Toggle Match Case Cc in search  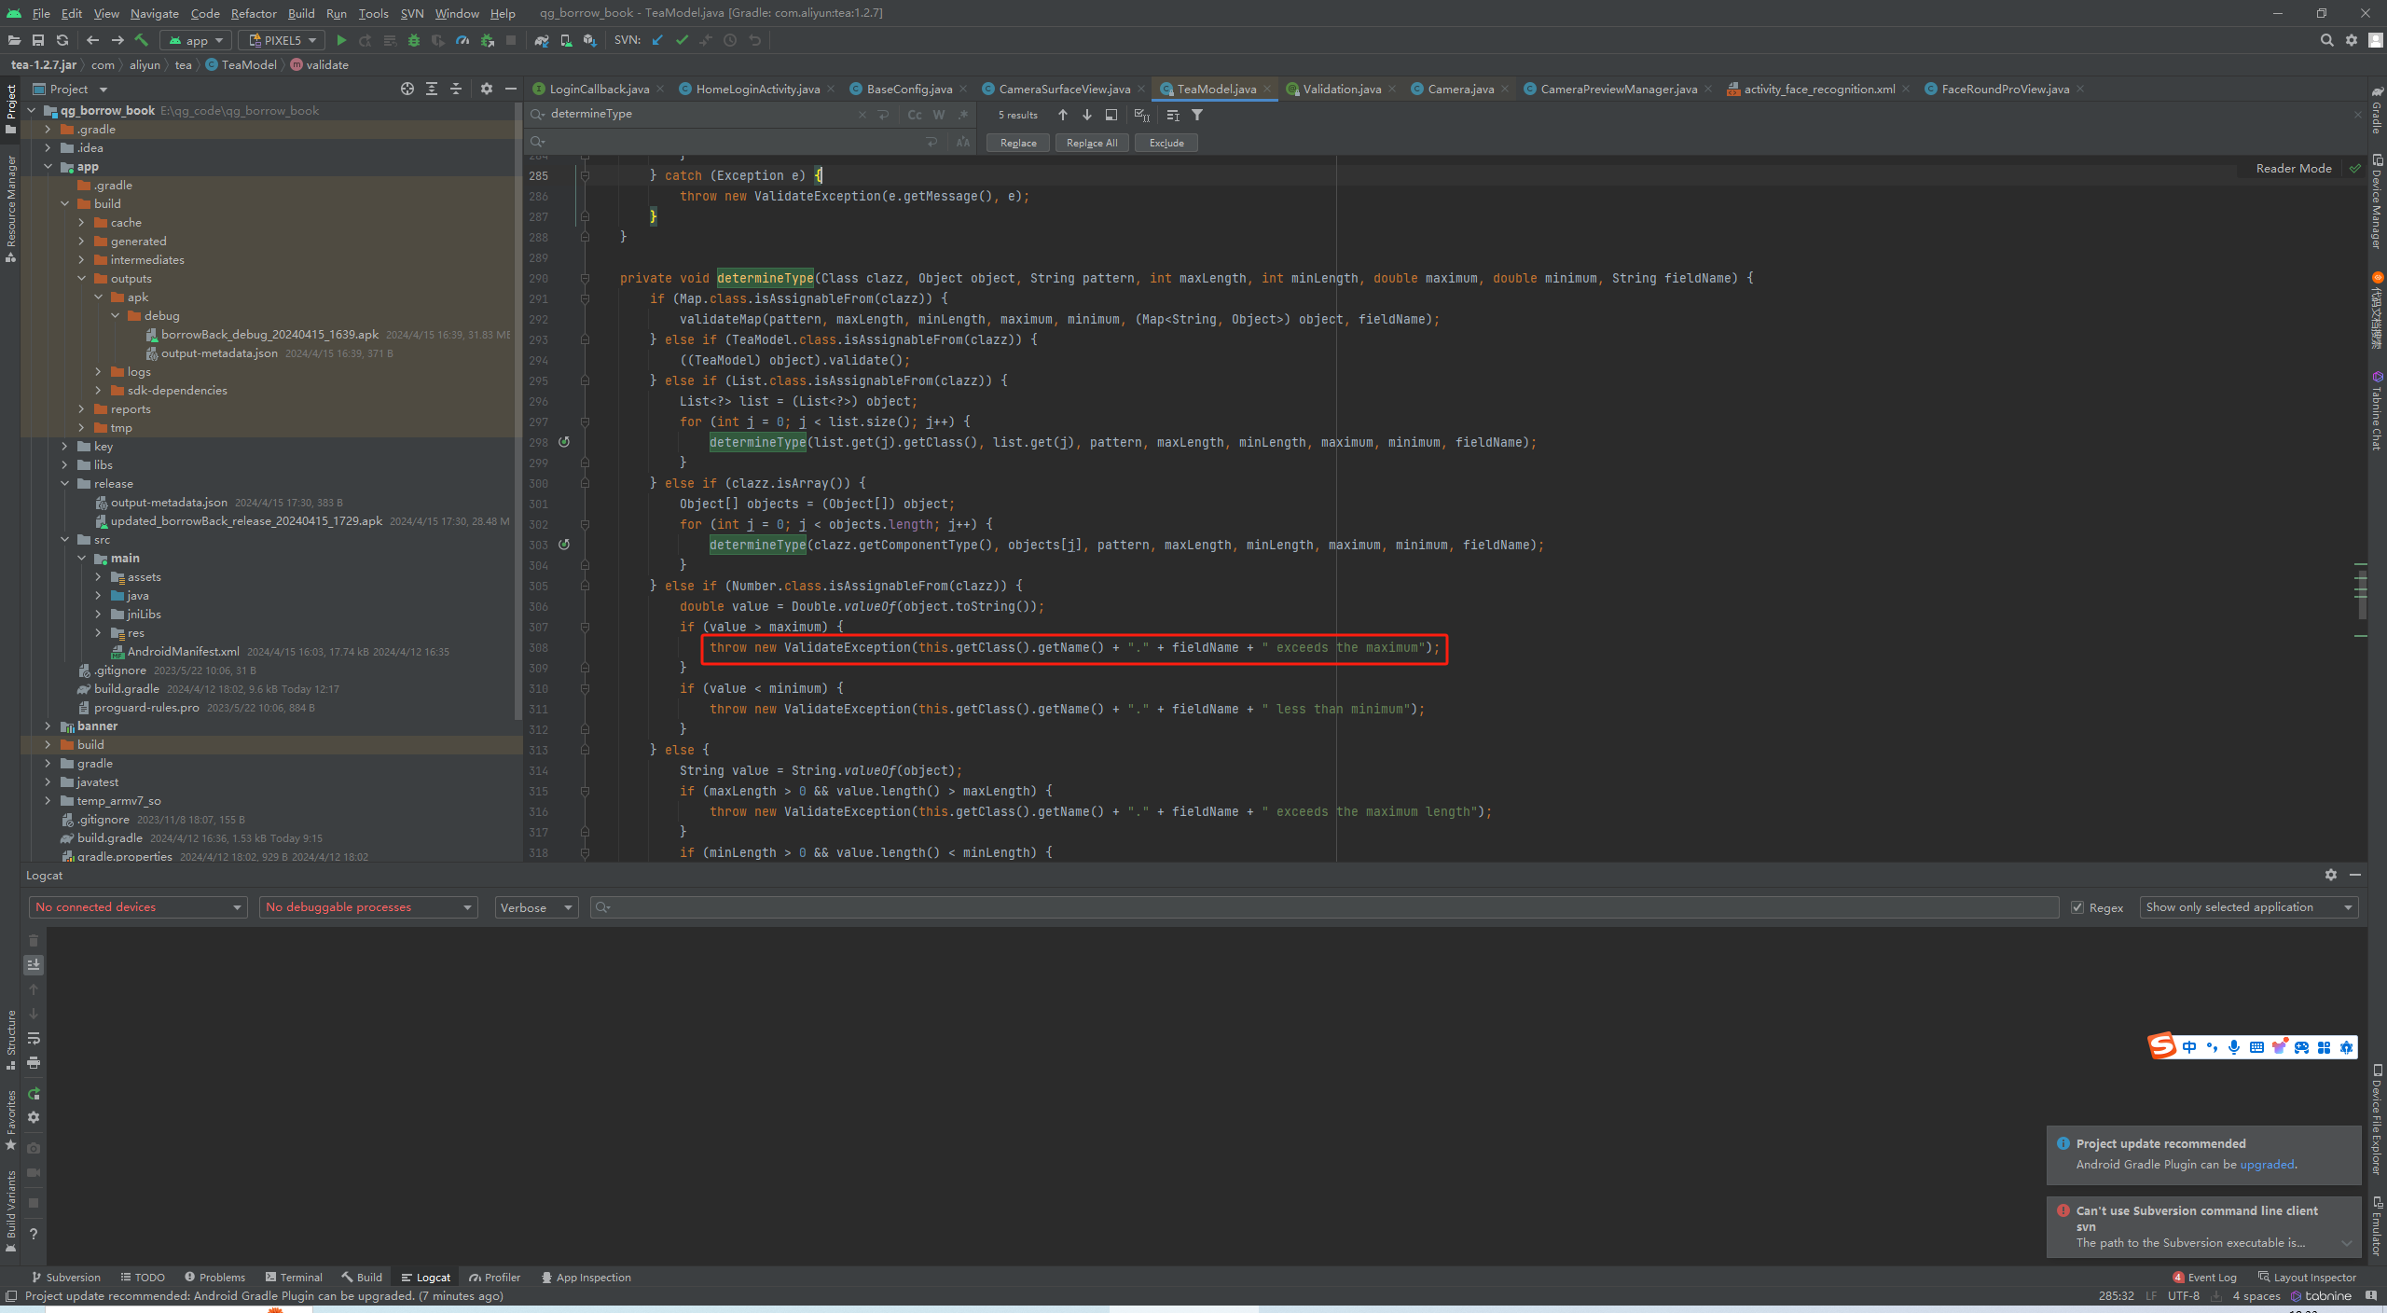pyautogui.click(x=915, y=115)
